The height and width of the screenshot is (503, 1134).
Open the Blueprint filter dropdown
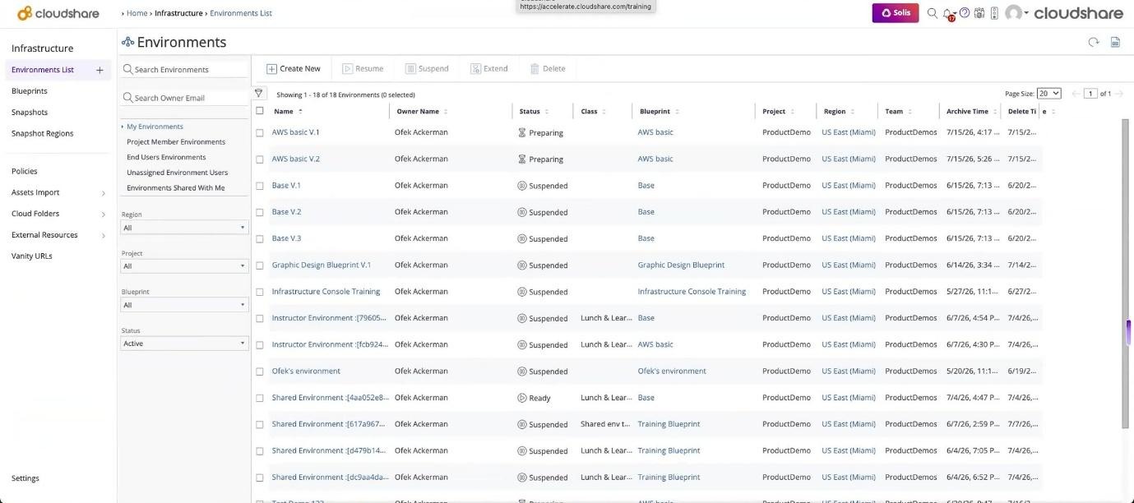coord(185,305)
